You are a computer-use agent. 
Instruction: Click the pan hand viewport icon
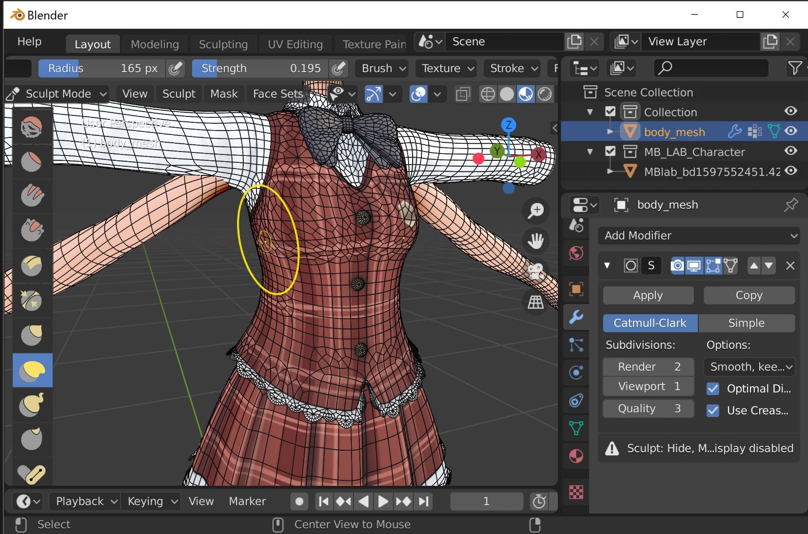click(535, 241)
